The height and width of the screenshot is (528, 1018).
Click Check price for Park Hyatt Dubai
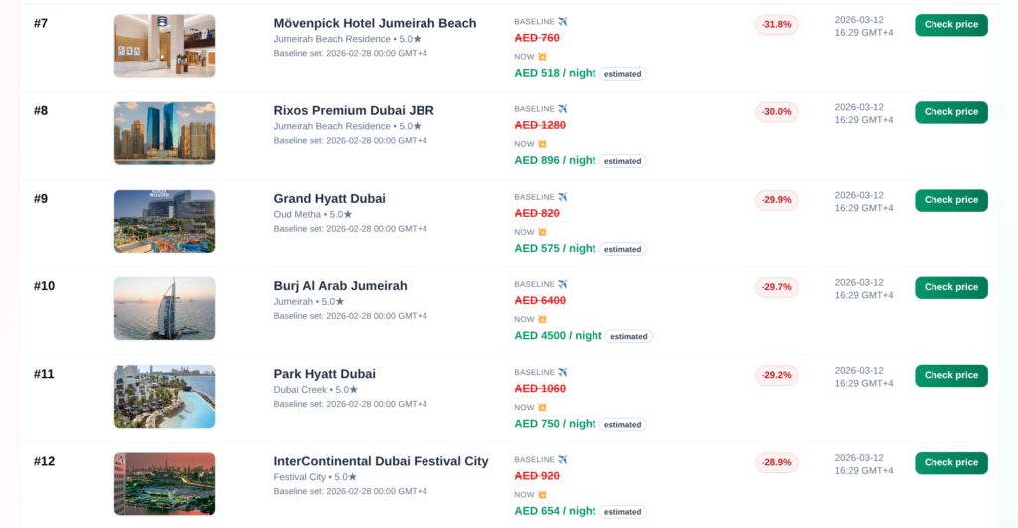(x=950, y=375)
